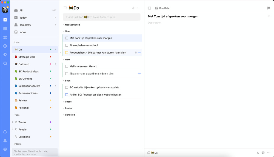The height and width of the screenshot is (157, 274).
Task: Set priority with the flag icon
Action: pos(269,8)
